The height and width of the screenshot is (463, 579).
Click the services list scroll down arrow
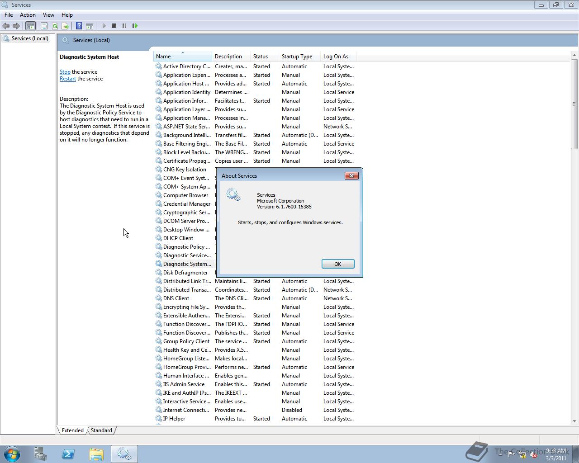[x=574, y=421]
